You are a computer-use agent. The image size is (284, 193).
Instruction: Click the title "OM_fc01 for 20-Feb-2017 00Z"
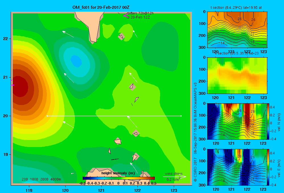pos(101,7)
